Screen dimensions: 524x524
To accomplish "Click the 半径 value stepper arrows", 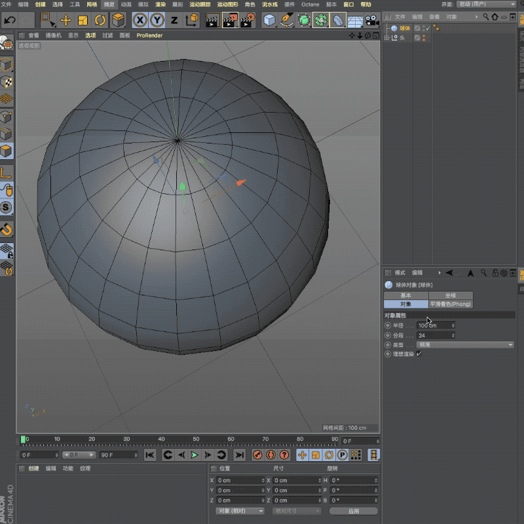I will 453,325.
